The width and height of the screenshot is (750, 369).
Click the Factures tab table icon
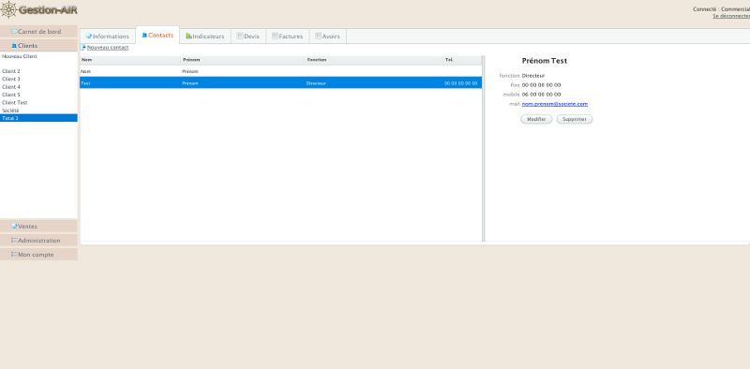[275, 36]
